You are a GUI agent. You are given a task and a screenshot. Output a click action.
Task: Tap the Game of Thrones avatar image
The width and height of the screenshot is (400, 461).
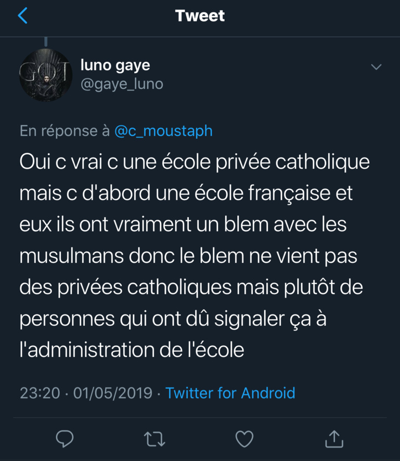[46, 74]
